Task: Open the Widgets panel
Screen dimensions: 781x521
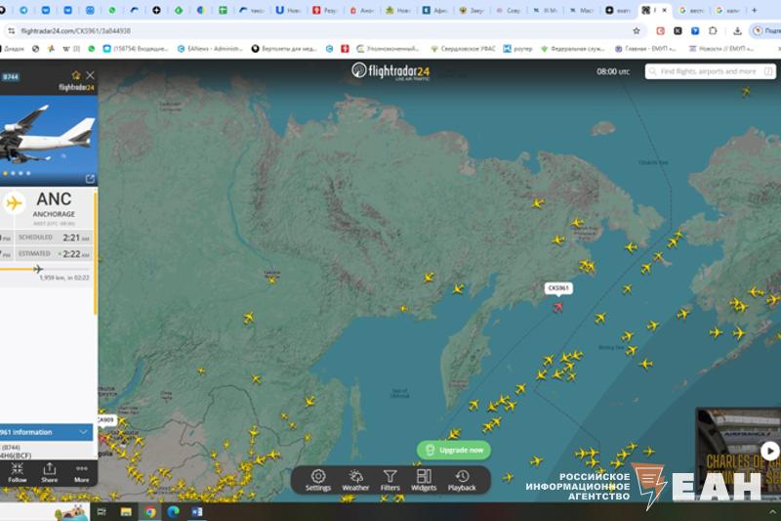Action: coord(424,479)
